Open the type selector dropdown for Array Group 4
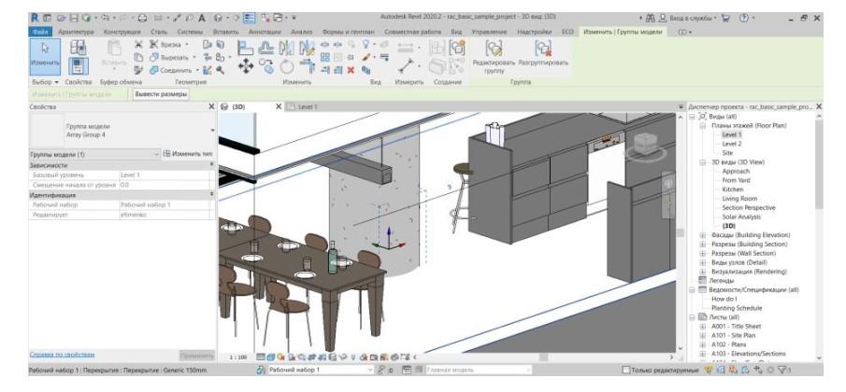846x392 pixels. click(x=212, y=131)
